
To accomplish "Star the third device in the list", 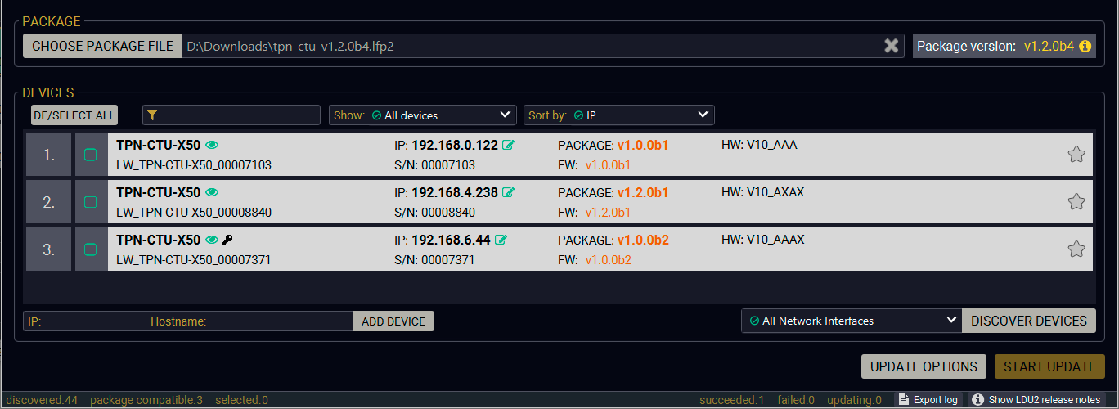I will 1076,249.
